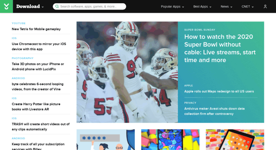276x150 pixels.
Task: Open the Best Apps menu
Action: click(202, 6)
